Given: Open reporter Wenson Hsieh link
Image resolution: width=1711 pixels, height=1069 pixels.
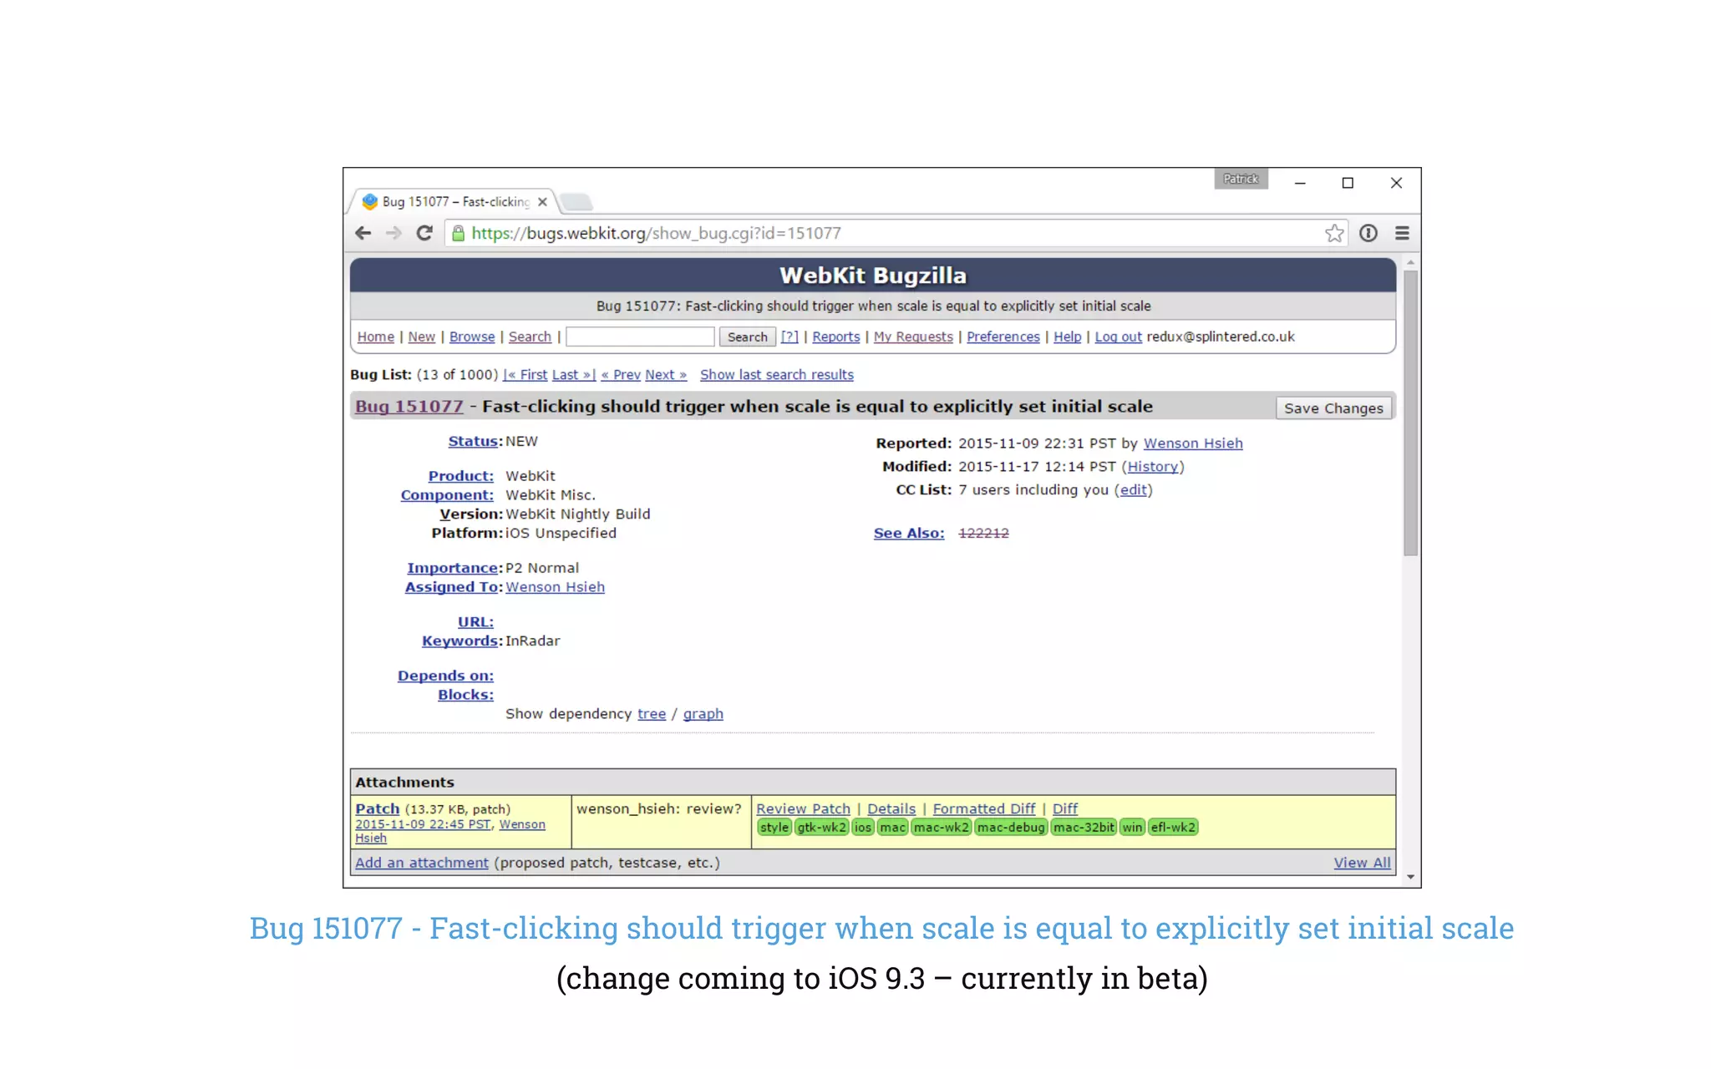Looking at the screenshot, I should 1193,443.
